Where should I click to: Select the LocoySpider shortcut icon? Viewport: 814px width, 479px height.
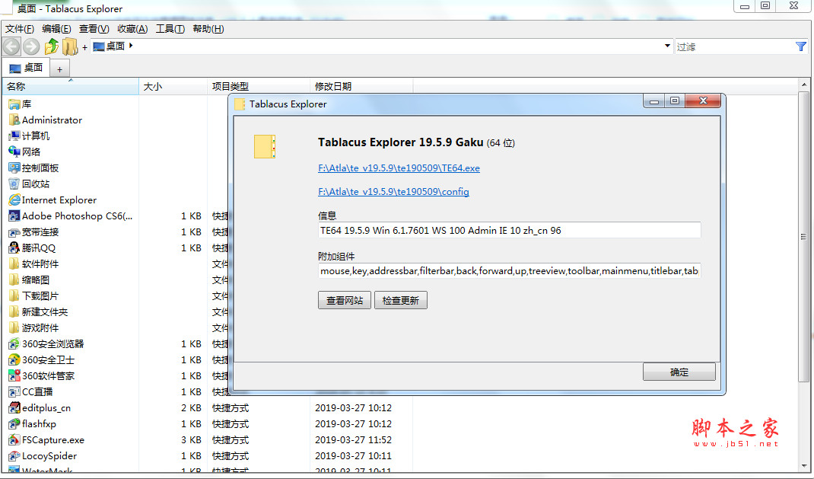point(14,456)
